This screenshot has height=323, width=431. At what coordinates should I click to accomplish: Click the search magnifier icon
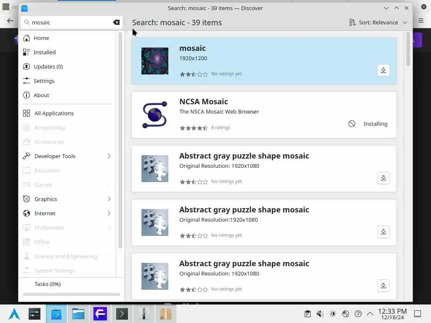pyautogui.click(x=27, y=22)
